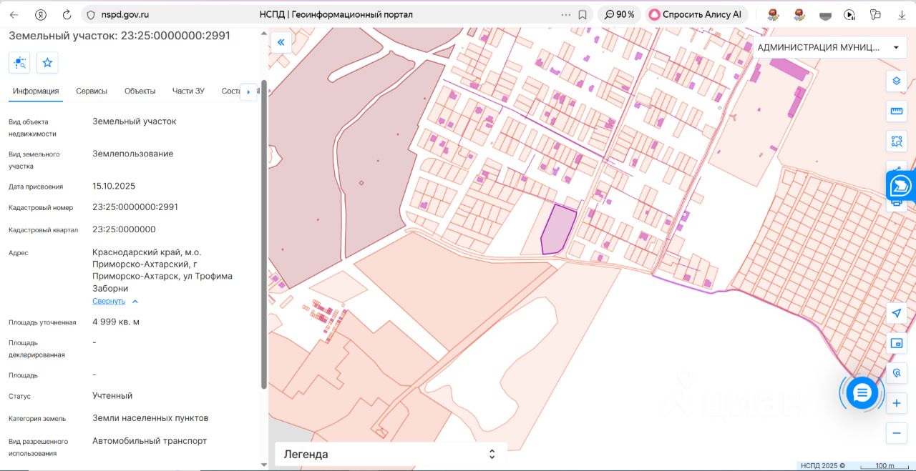Select Земли населенных пунктов value
Viewport: 916px width, 471px height.
tap(150, 418)
